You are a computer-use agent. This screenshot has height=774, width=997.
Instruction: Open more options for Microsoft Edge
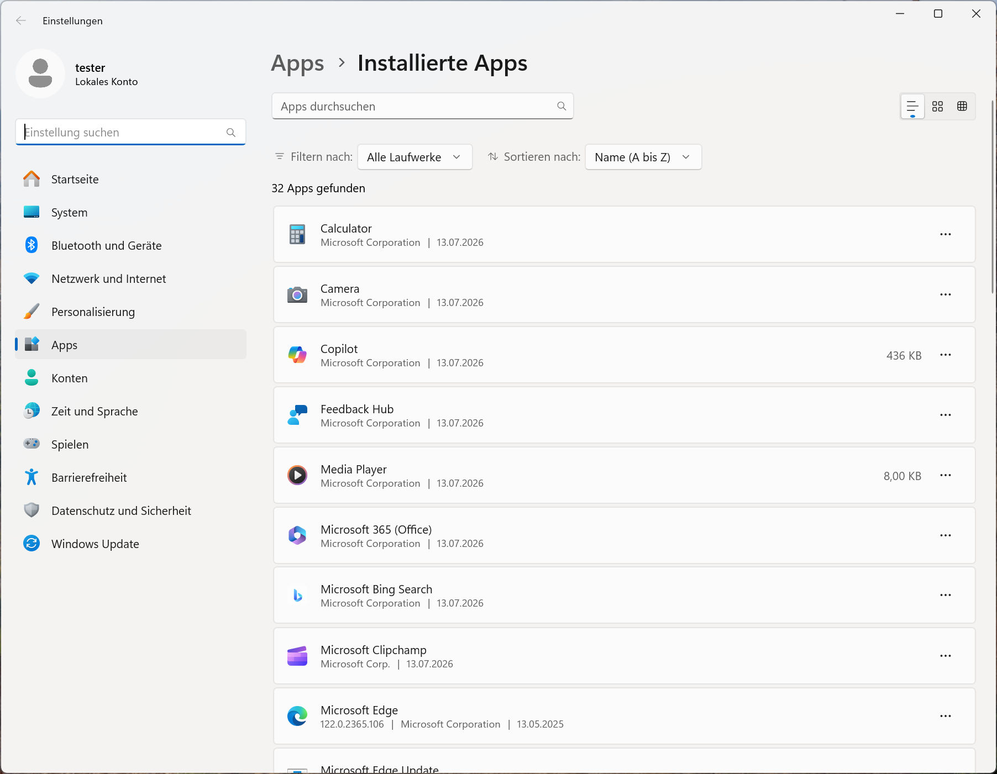946,716
